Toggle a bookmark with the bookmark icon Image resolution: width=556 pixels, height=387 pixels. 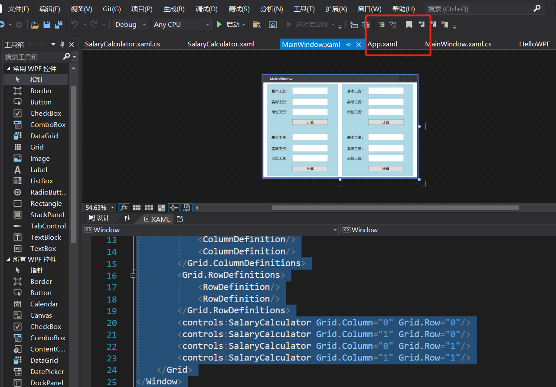pos(409,25)
